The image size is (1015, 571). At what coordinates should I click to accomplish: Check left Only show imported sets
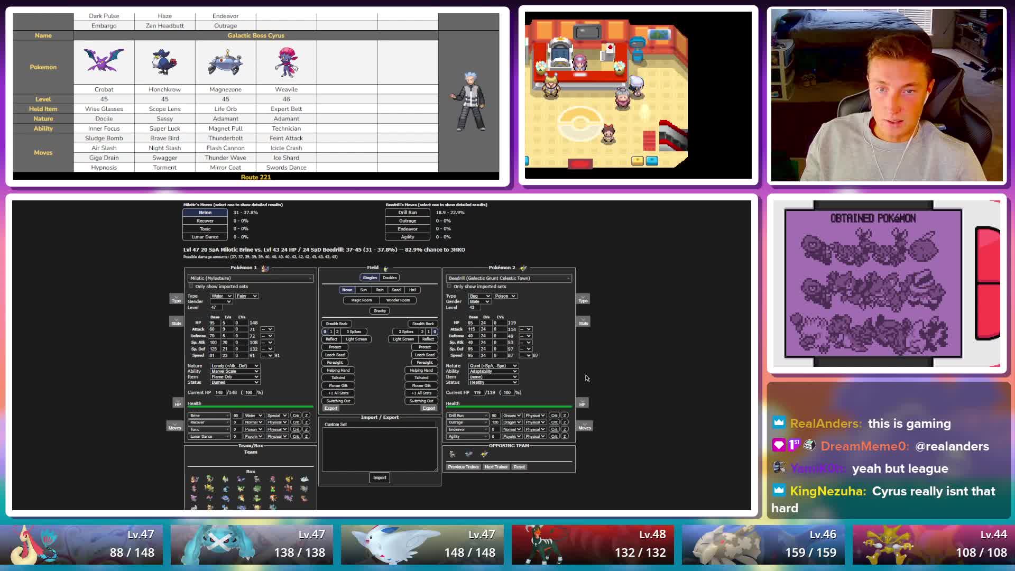tap(191, 286)
